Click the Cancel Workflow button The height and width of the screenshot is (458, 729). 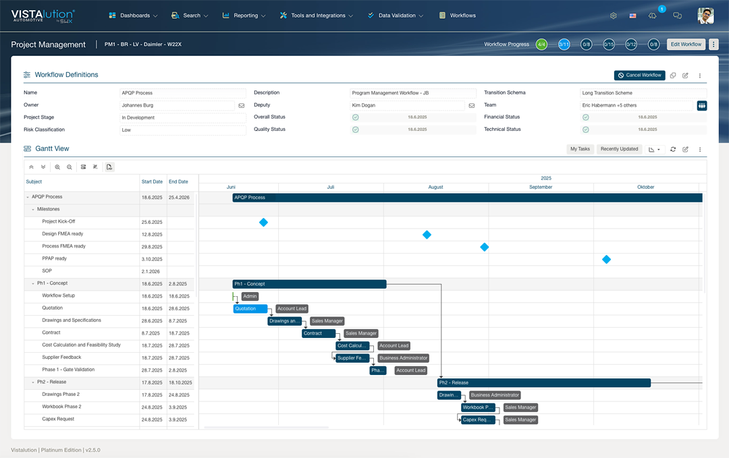point(639,76)
